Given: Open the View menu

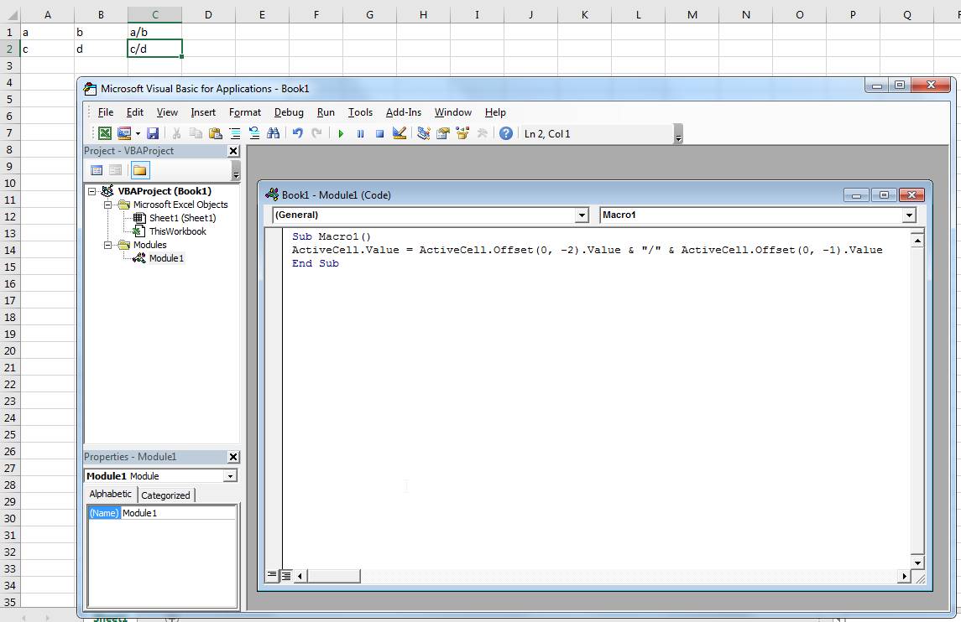Looking at the screenshot, I should point(167,112).
